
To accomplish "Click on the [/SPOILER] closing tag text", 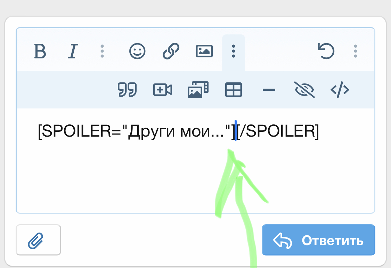I will (278, 132).
